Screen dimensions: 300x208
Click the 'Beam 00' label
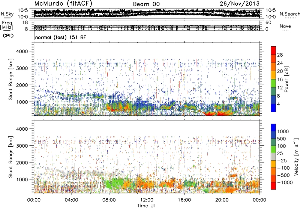[x=146, y=4]
